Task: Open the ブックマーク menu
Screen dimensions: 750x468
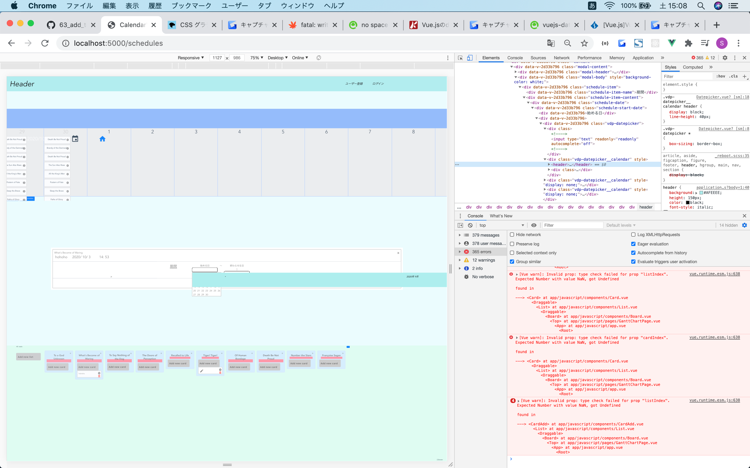Action: click(191, 5)
